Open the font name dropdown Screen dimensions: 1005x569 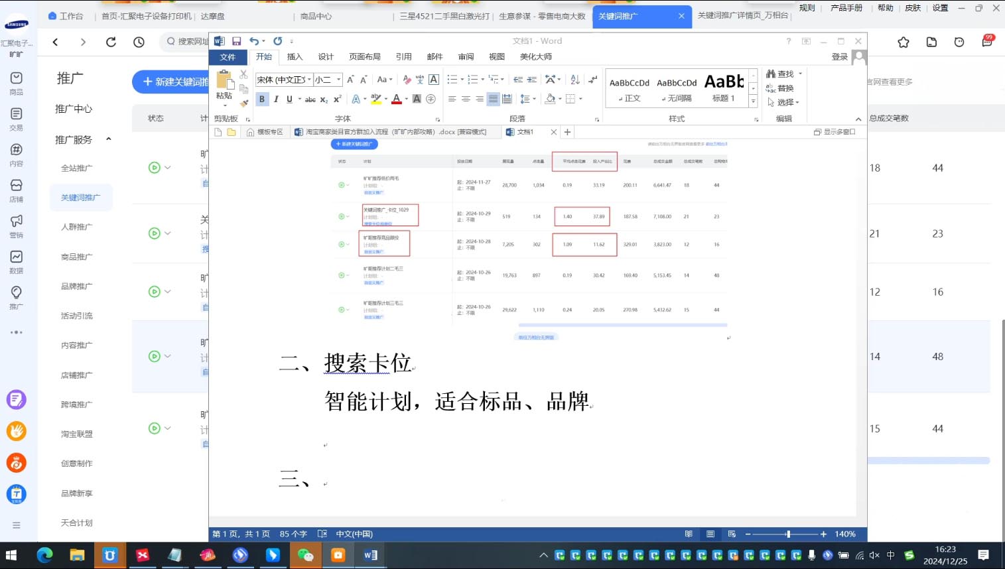pos(309,80)
